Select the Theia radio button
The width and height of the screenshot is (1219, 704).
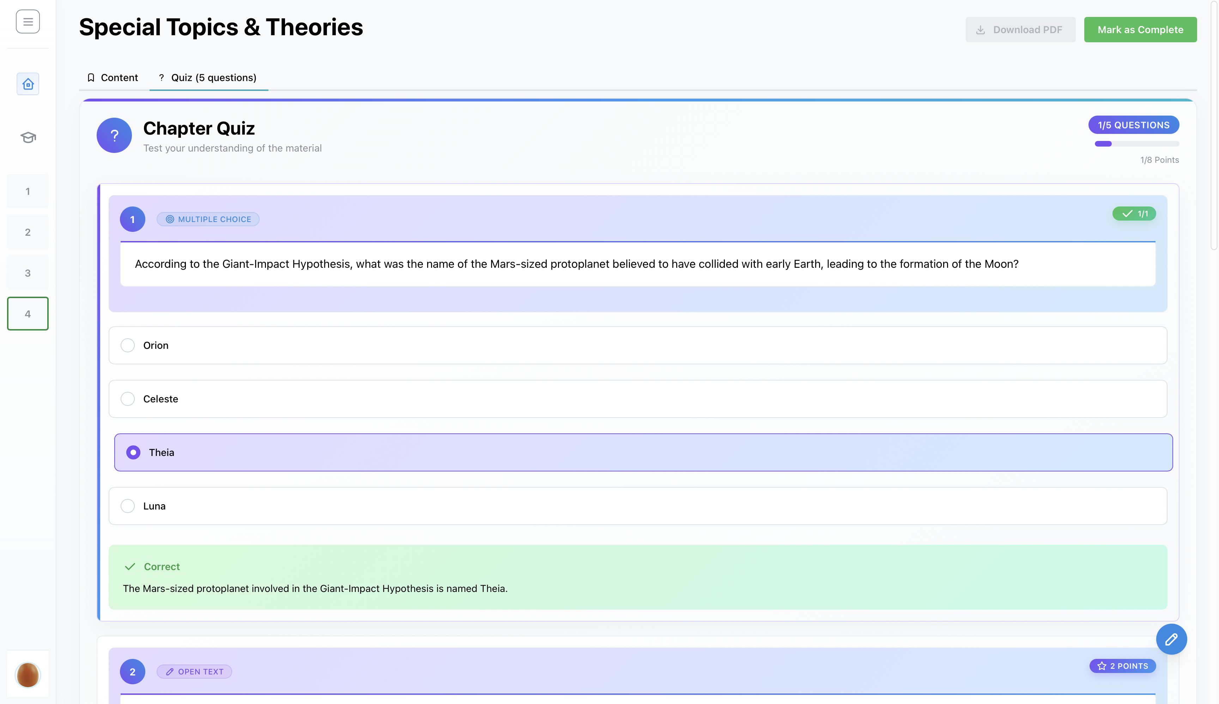point(134,452)
